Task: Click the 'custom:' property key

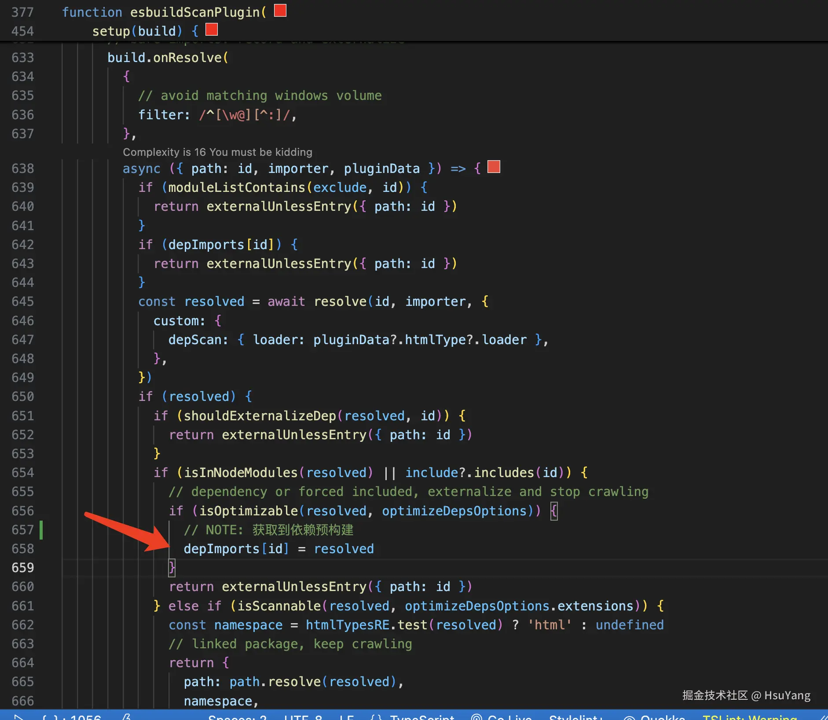Action: click(x=180, y=321)
